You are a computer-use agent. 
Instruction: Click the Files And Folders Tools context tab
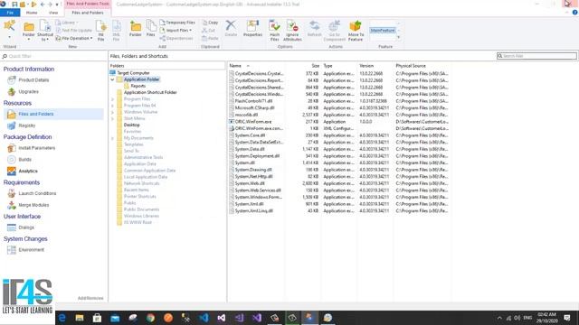coord(88,4)
